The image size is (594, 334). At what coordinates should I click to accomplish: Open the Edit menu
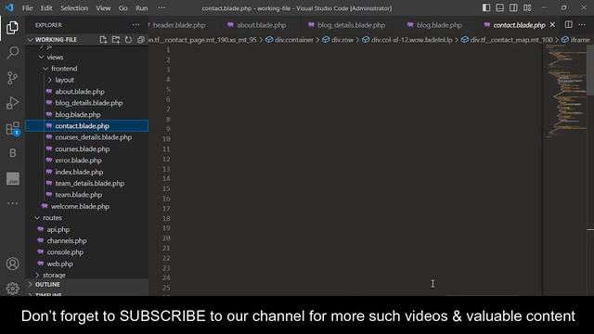tap(46, 8)
